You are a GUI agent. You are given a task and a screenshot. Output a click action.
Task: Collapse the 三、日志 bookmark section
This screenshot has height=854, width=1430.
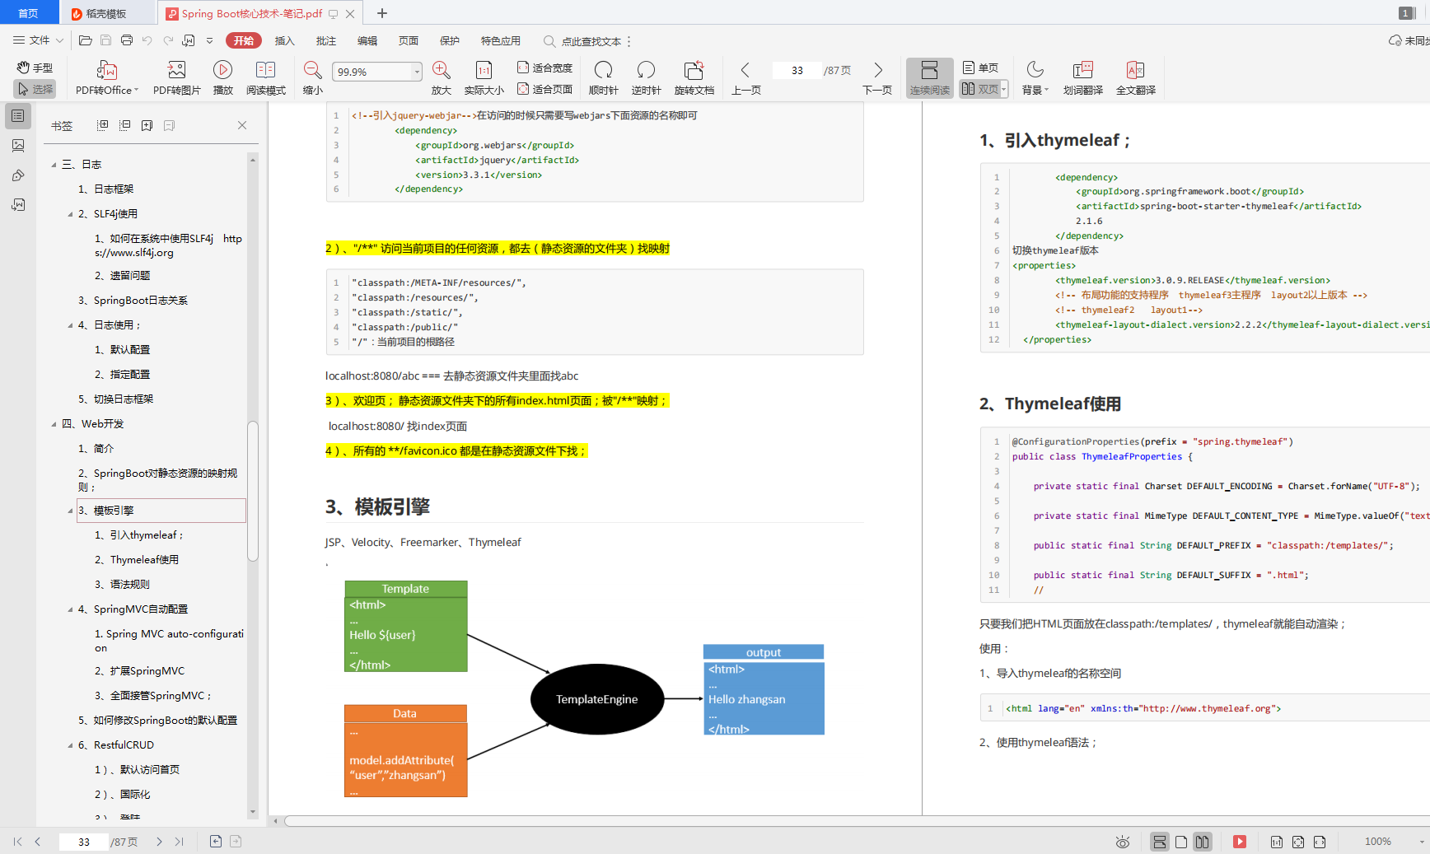[54, 165]
